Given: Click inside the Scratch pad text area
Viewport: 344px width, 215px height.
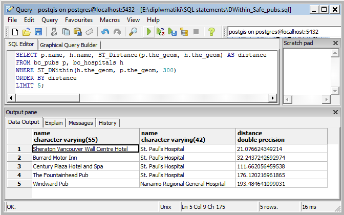Looking at the screenshot, I should click(x=307, y=72).
